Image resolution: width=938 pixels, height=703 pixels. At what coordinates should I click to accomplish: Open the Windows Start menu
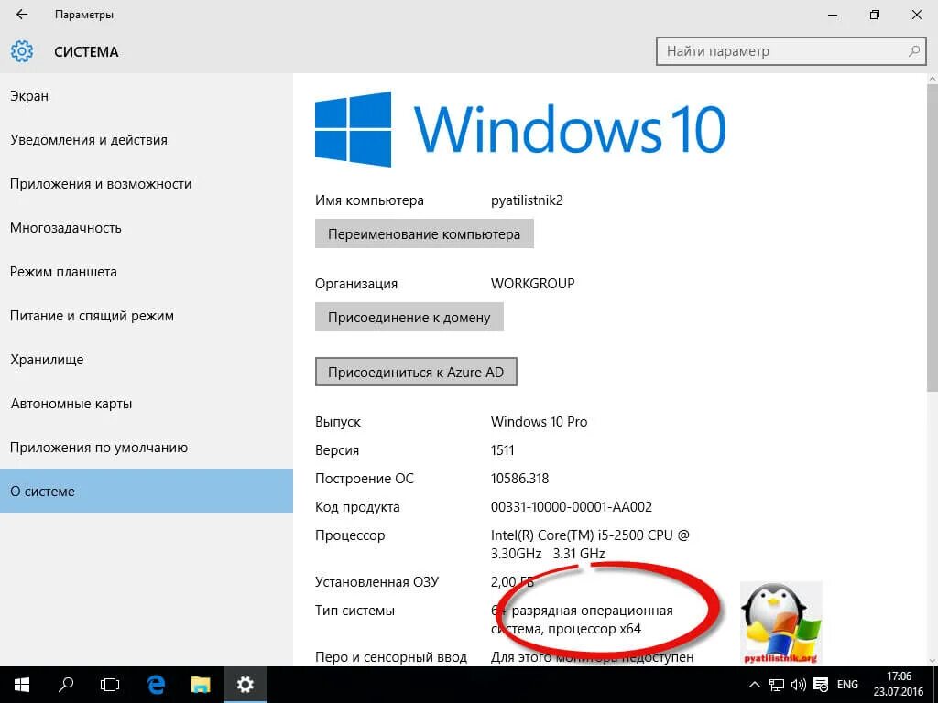pos(22,685)
